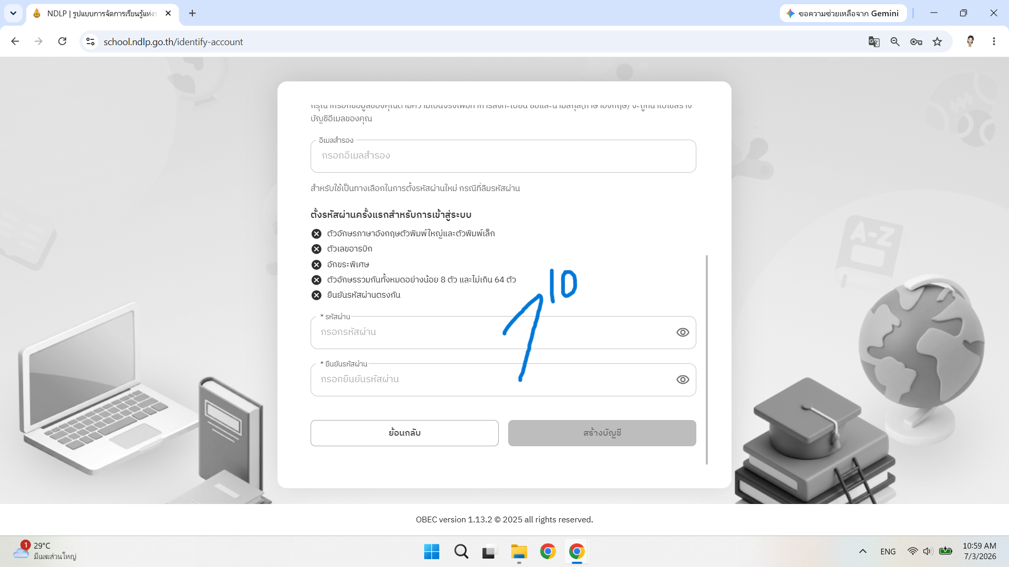This screenshot has width=1009, height=567.
Task: Open the password manager key icon
Action: (x=916, y=41)
